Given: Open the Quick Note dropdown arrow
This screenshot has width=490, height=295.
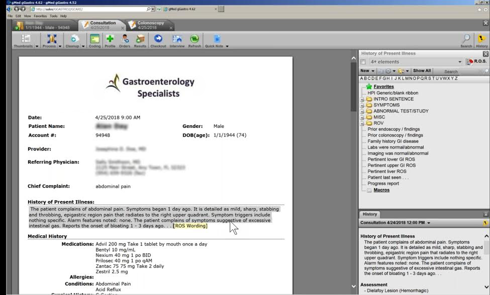Looking at the screenshot, I should coord(227,46).
